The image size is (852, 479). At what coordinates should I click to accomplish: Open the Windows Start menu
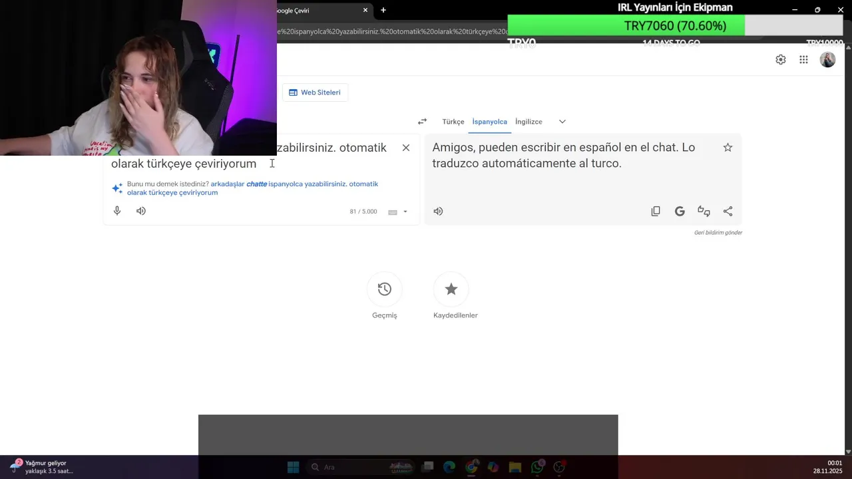(293, 467)
